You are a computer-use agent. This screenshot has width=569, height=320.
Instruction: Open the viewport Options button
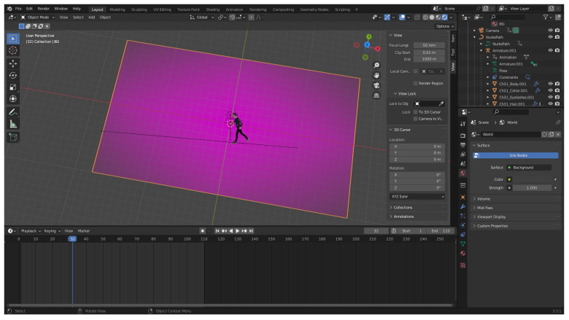(444, 26)
